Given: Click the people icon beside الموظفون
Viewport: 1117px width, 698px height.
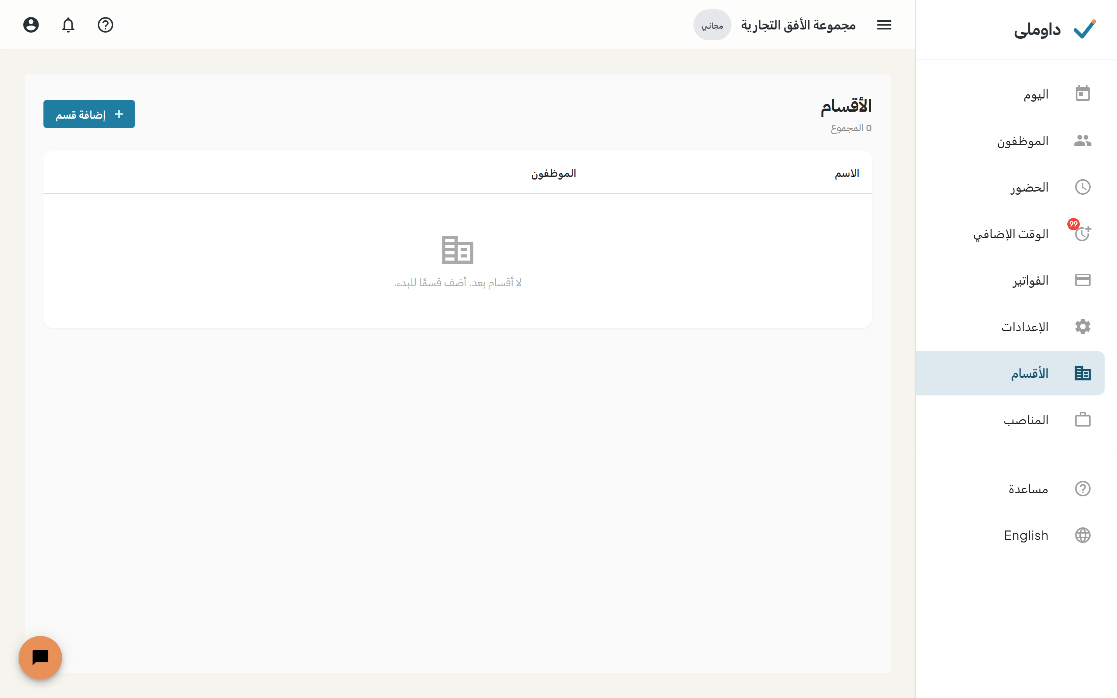Looking at the screenshot, I should click(1082, 140).
